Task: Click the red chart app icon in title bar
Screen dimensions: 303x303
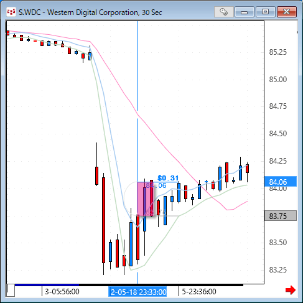Action: point(11,12)
